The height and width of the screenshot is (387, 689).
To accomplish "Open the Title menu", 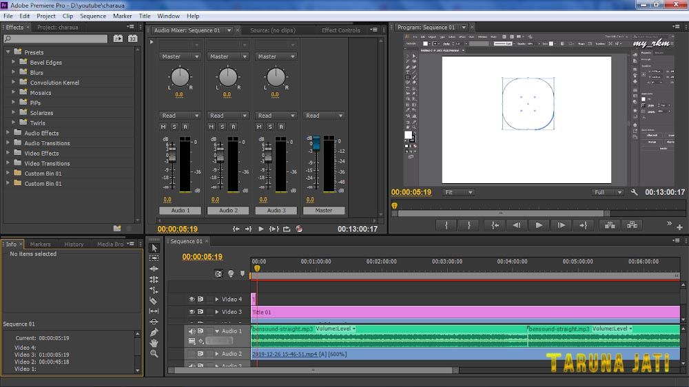I will click(145, 16).
